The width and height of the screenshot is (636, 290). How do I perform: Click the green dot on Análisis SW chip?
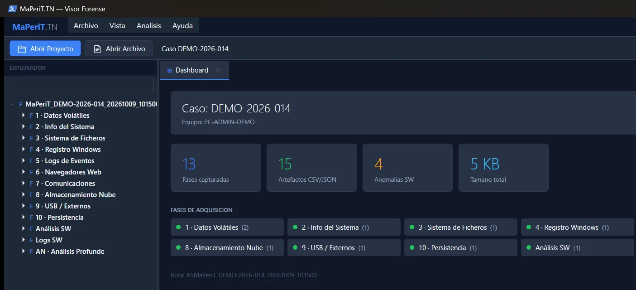coord(529,247)
